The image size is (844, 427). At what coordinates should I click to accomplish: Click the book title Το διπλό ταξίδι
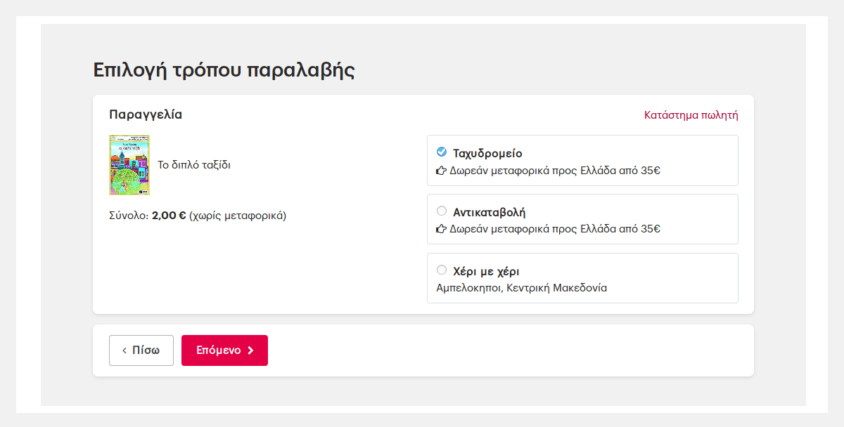click(x=194, y=165)
